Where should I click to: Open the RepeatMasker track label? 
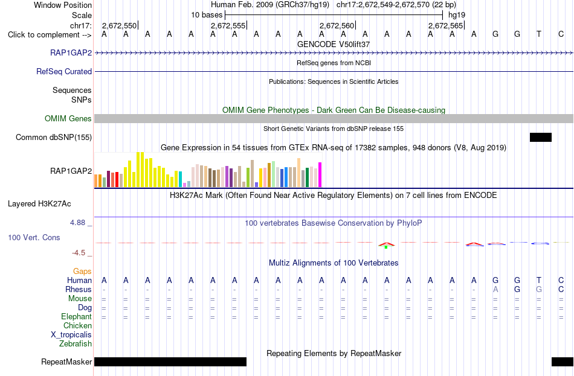66,362
